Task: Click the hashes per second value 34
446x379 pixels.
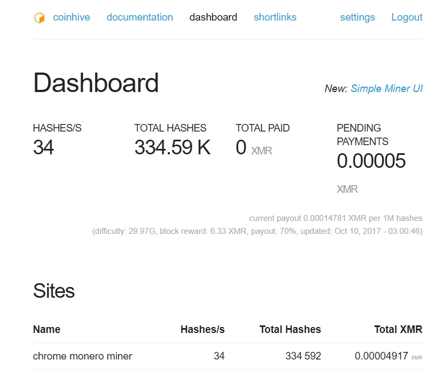Action: [x=43, y=147]
